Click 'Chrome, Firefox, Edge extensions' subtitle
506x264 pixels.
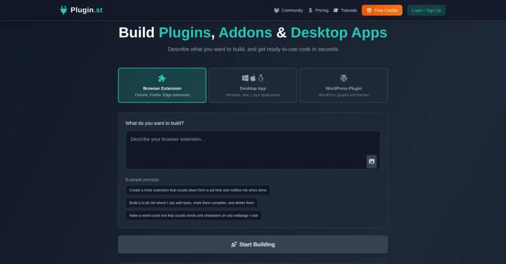coord(162,95)
